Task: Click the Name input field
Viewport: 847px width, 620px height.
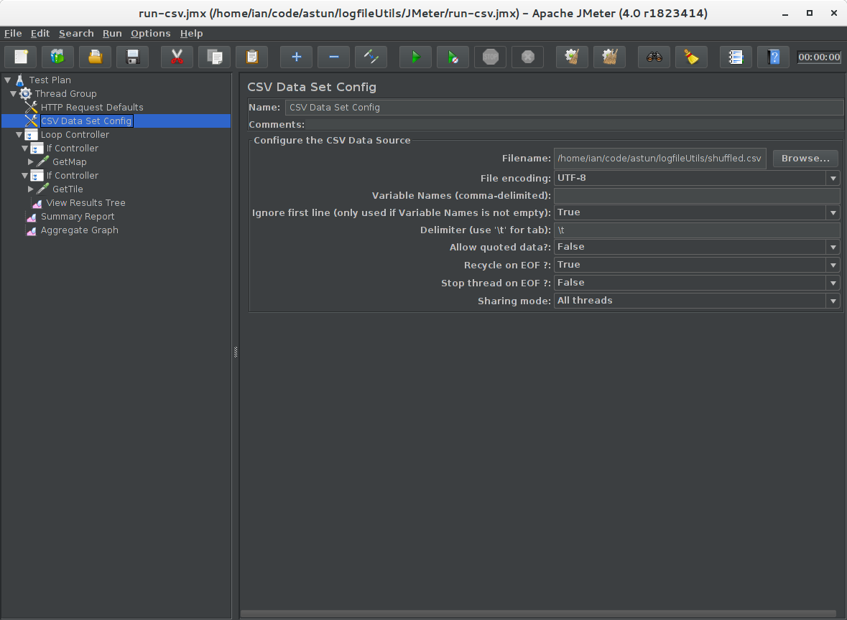Action: (x=564, y=108)
